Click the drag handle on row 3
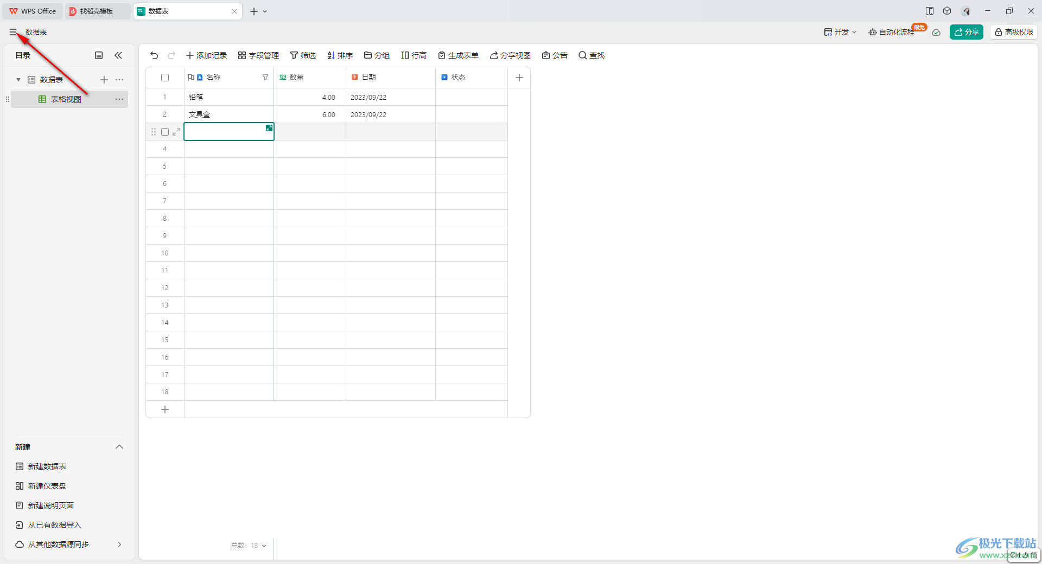1042x564 pixels. click(x=154, y=132)
